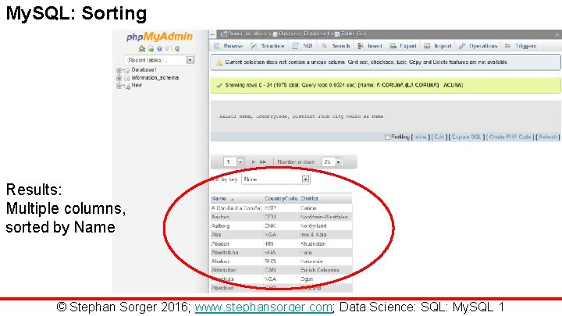This screenshot has width=562, height=316.
Task: Sort by the District column header
Action: pos(309,198)
